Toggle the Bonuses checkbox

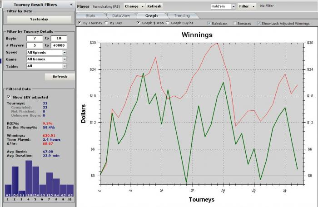(x=235, y=23)
